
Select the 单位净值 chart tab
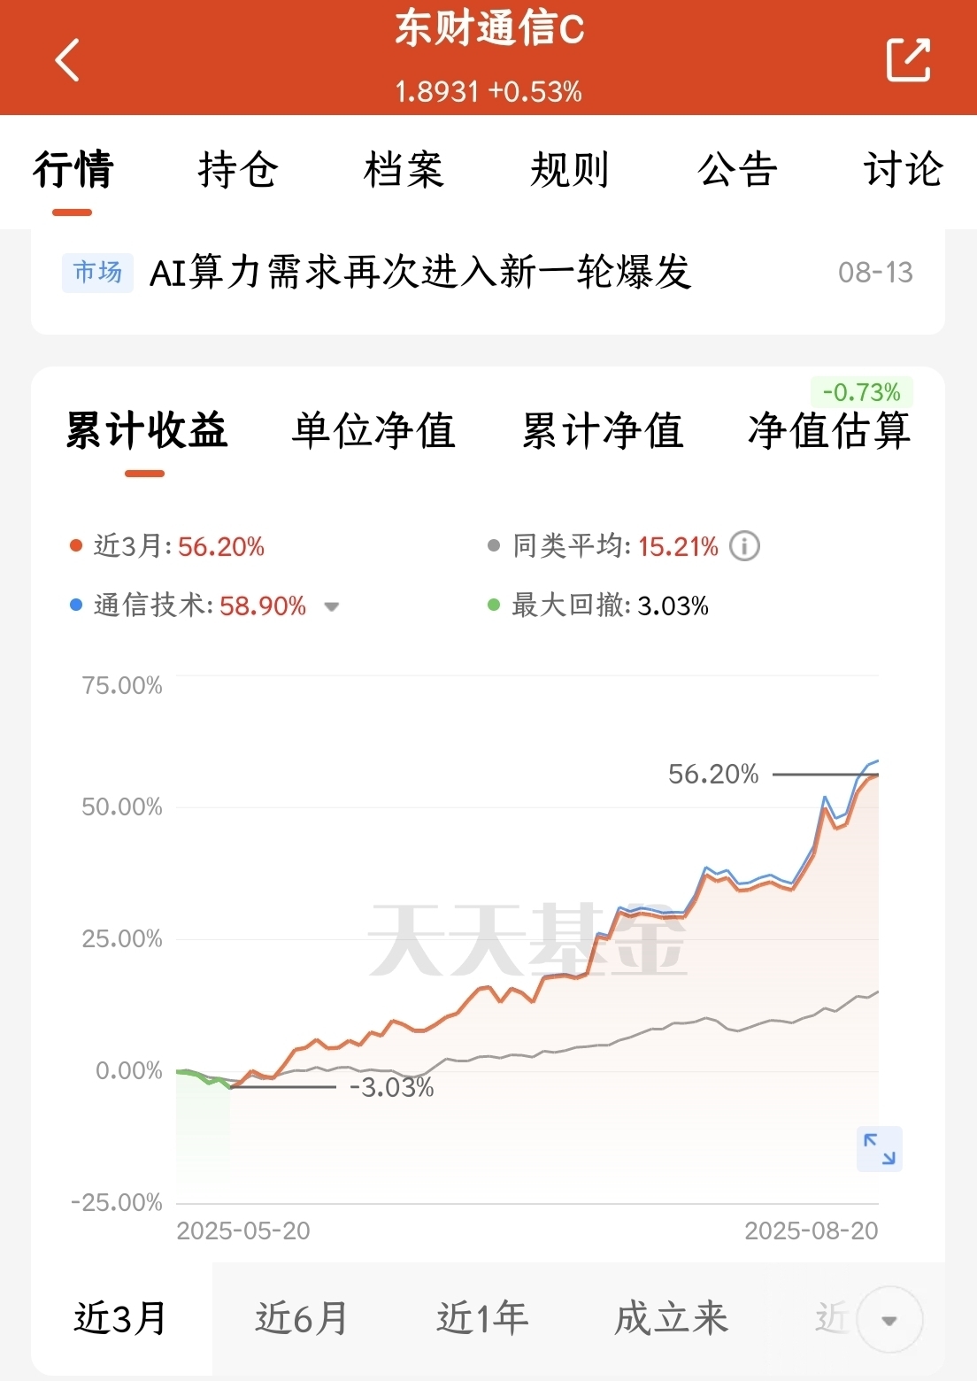point(374,431)
